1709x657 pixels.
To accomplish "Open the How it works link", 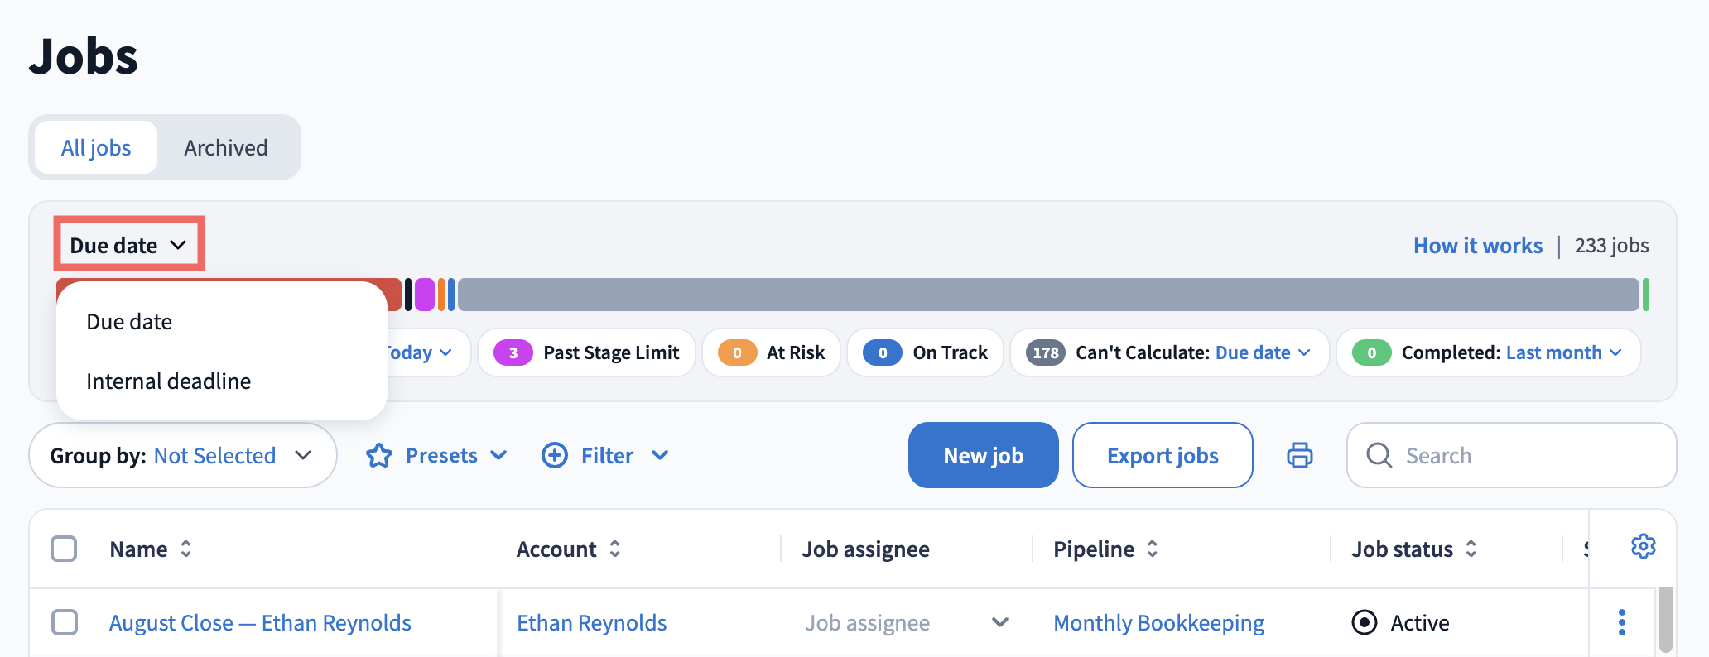I will 1478,246.
